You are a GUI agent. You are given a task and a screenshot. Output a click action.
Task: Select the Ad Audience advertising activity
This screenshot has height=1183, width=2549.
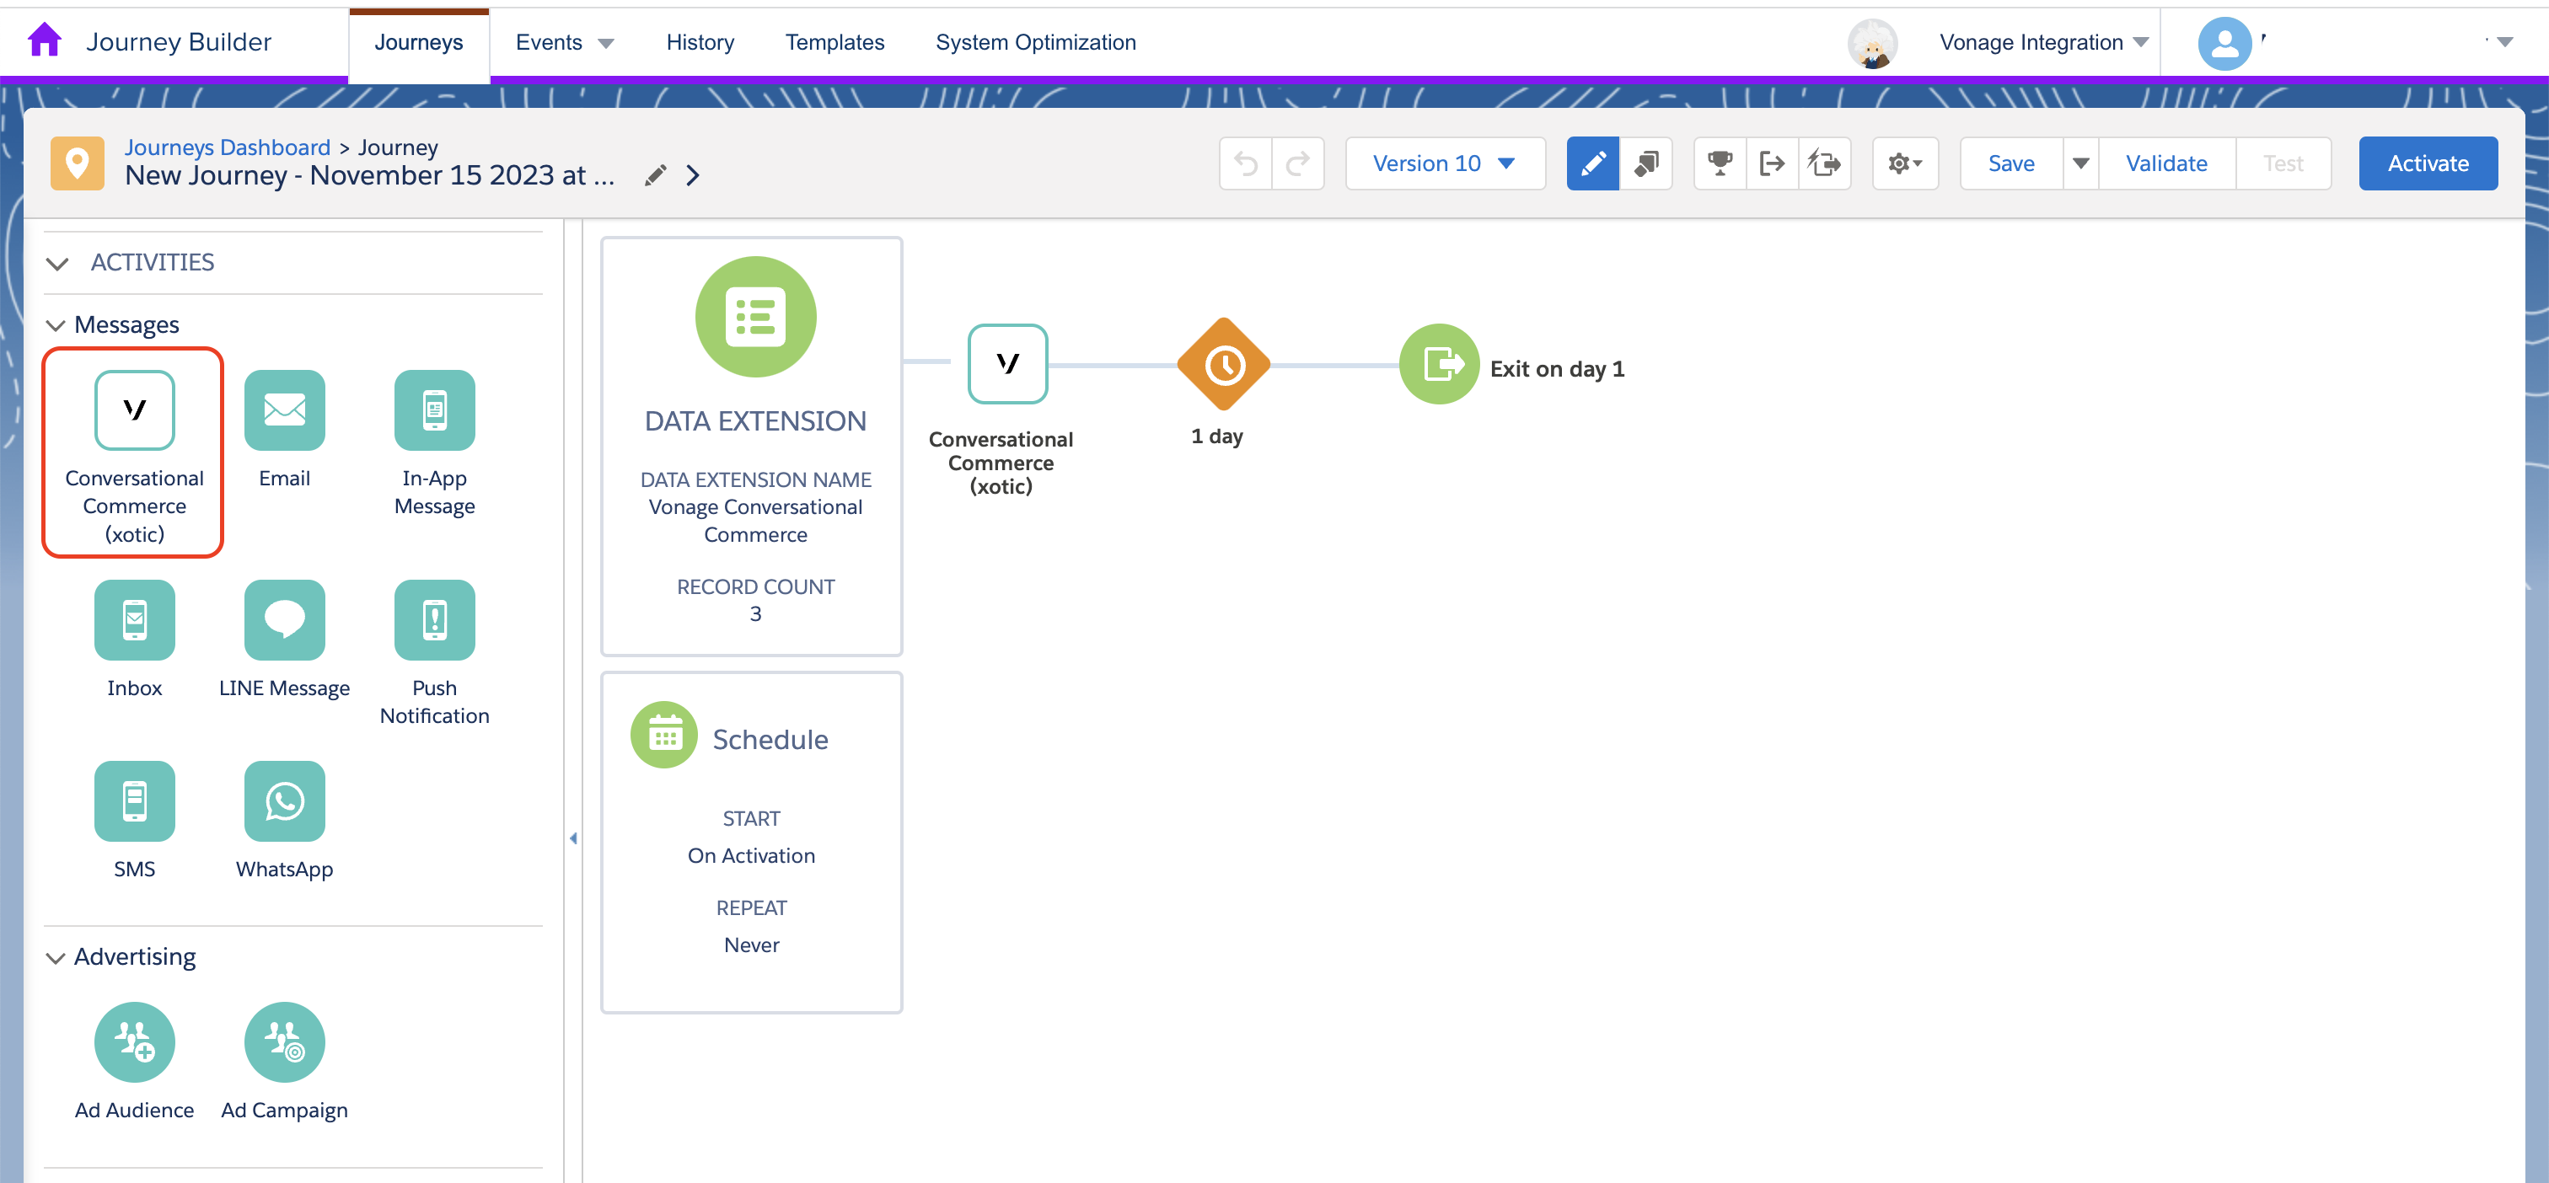coord(135,1041)
